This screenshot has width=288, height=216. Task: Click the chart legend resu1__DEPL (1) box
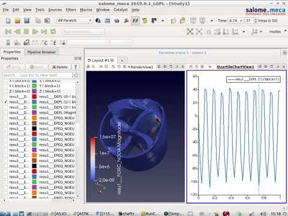[x=253, y=79]
